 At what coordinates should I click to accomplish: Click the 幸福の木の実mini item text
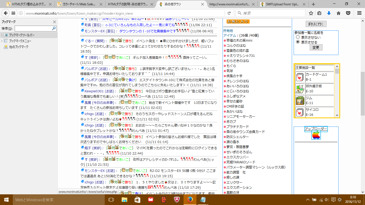[x=239, y=40]
